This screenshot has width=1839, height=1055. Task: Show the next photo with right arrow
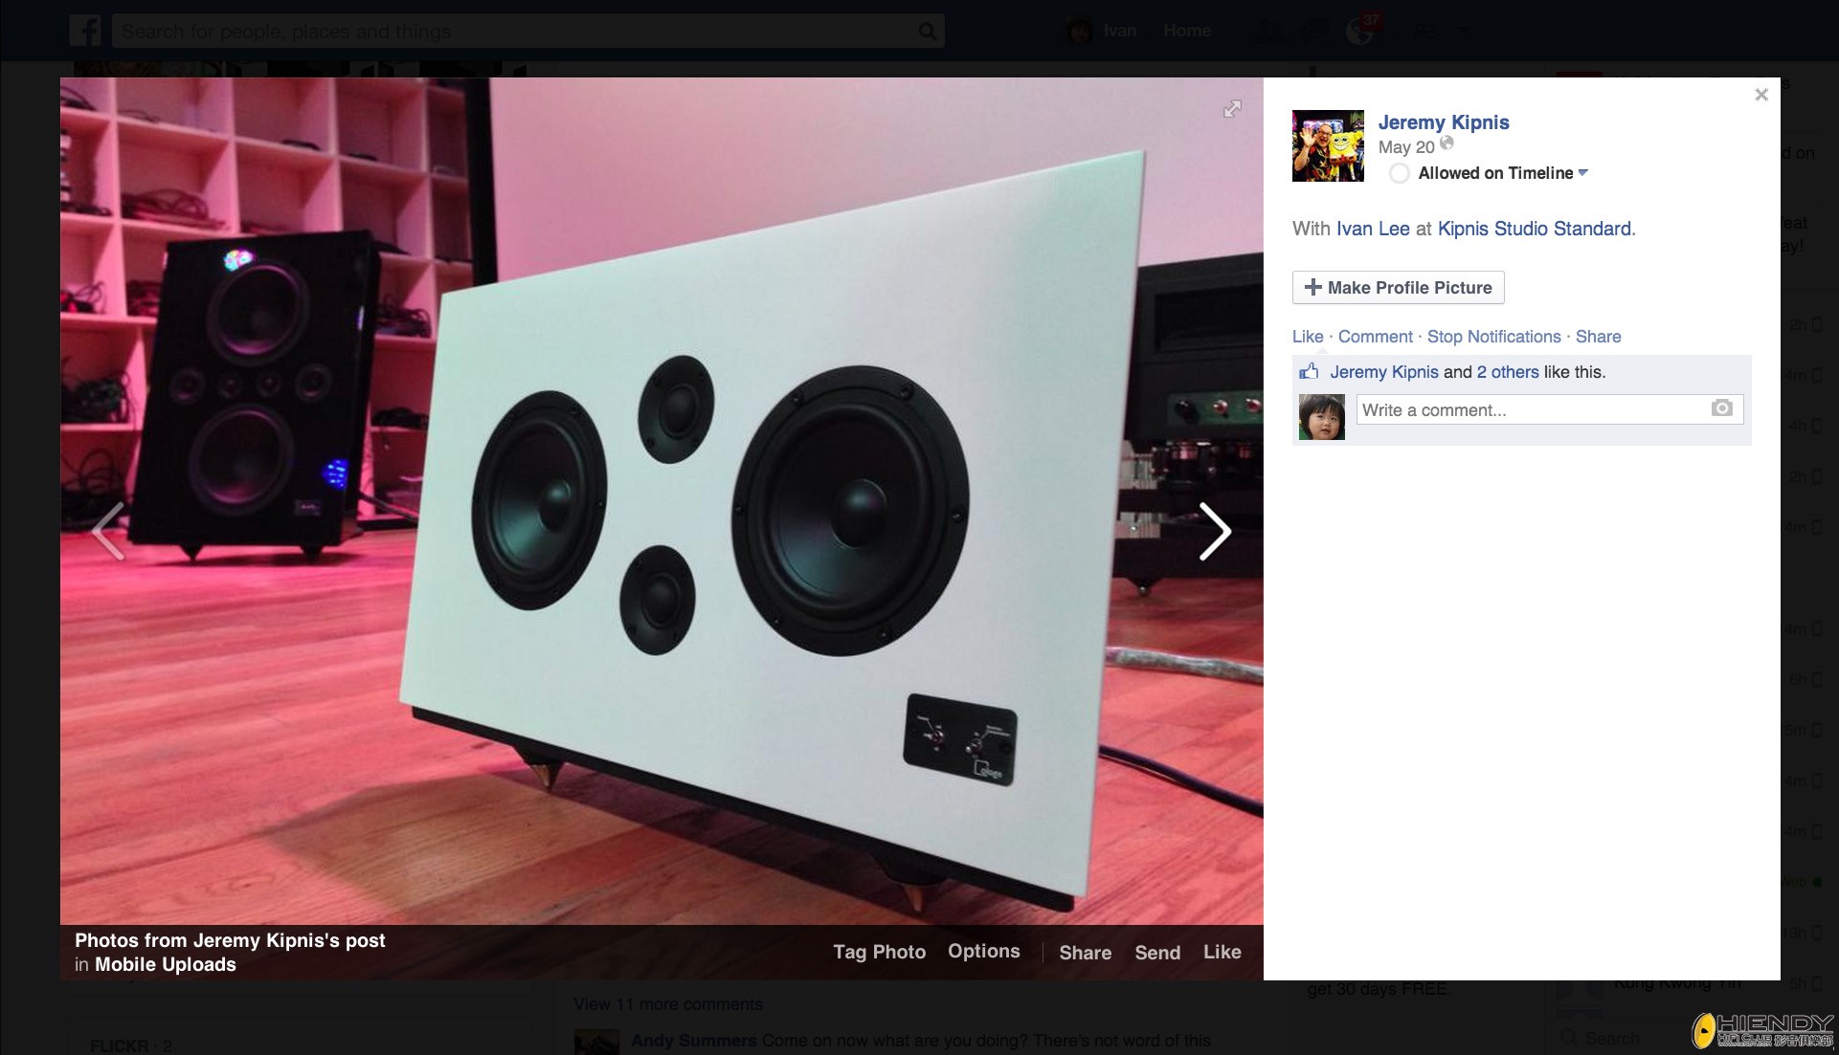[1215, 532]
